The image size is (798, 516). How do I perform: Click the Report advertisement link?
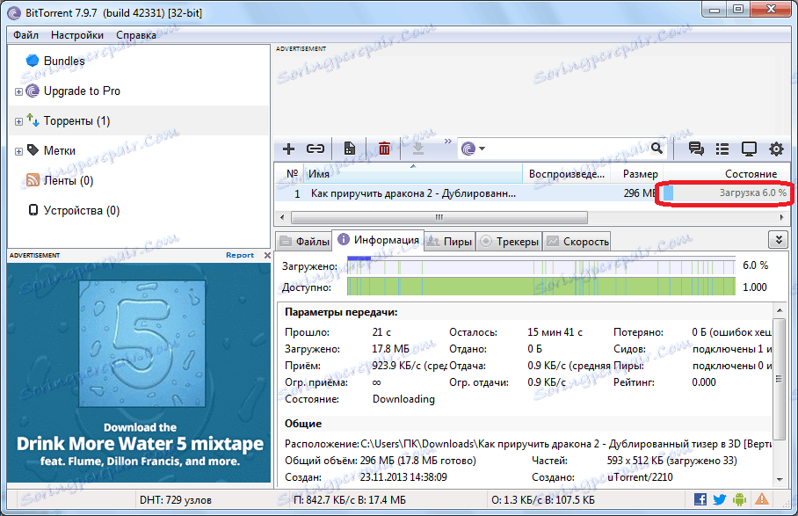pos(240,255)
